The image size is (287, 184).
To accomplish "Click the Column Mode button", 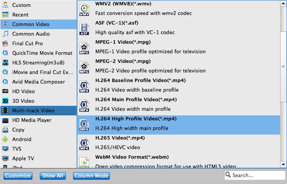I will coord(91,176).
